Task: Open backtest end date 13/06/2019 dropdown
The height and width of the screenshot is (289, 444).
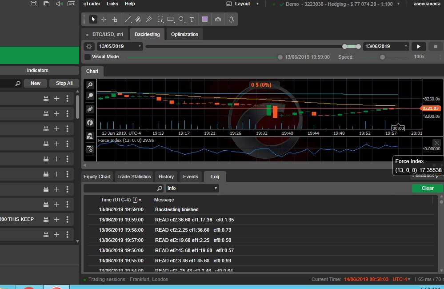Action: (x=386, y=46)
